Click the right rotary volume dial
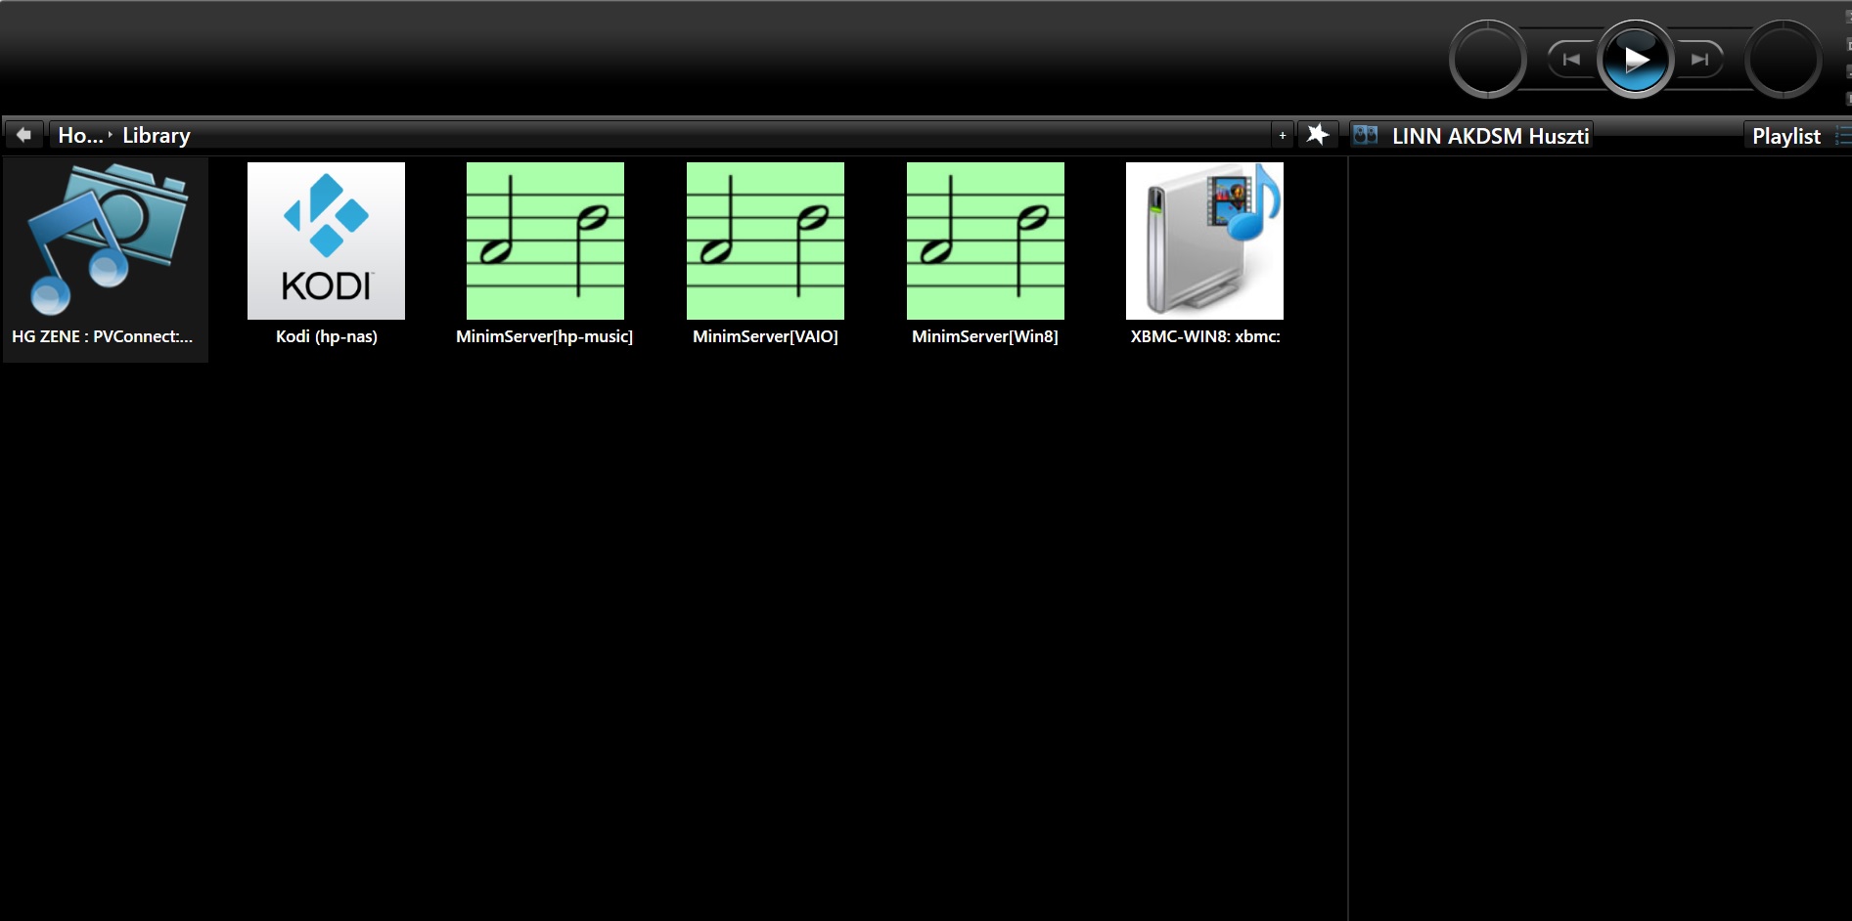This screenshot has height=921, width=1852. point(1783,60)
